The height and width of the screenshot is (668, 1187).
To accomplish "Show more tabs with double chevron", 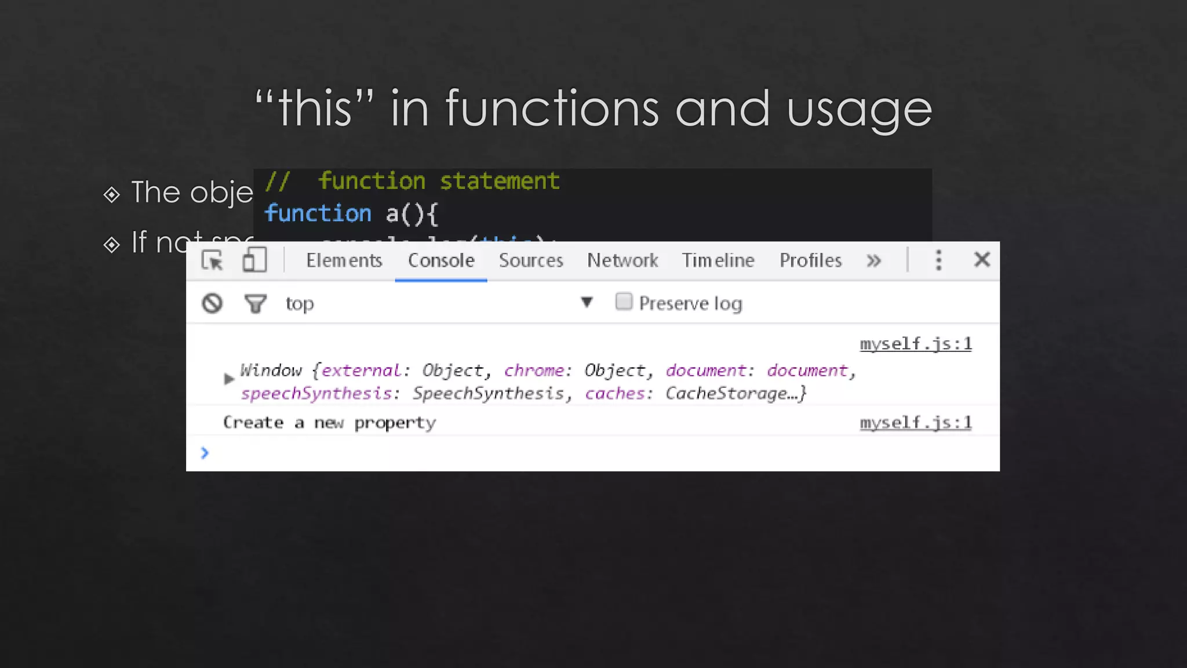I will [873, 261].
